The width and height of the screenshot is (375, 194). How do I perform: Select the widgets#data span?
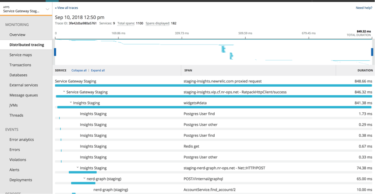[x=195, y=103]
